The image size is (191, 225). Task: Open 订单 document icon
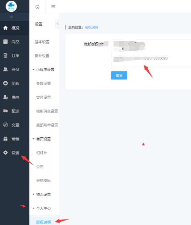6,55
